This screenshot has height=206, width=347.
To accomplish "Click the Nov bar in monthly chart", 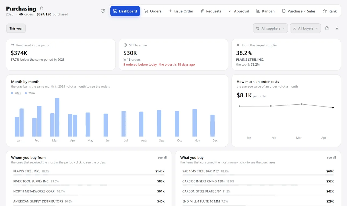I will pos(195,123).
